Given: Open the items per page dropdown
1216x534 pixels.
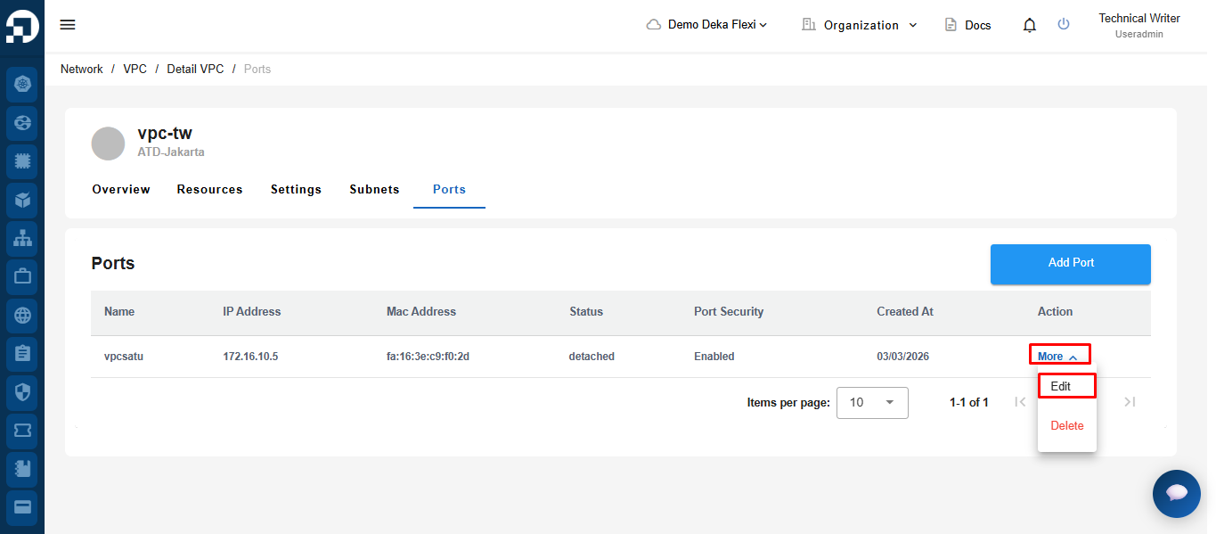Looking at the screenshot, I should 872,403.
